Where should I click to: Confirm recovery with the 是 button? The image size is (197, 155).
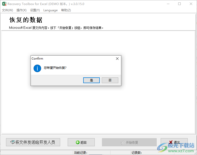tap(91, 80)
